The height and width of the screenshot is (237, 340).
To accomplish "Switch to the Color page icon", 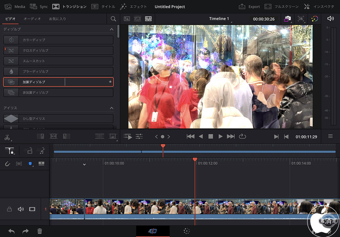I will [186, 231].
